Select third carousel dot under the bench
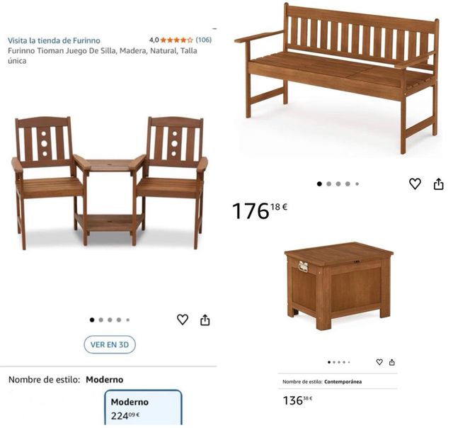This screenshot has height=428, width=453. pyautogui.click(x=338, y=184)
